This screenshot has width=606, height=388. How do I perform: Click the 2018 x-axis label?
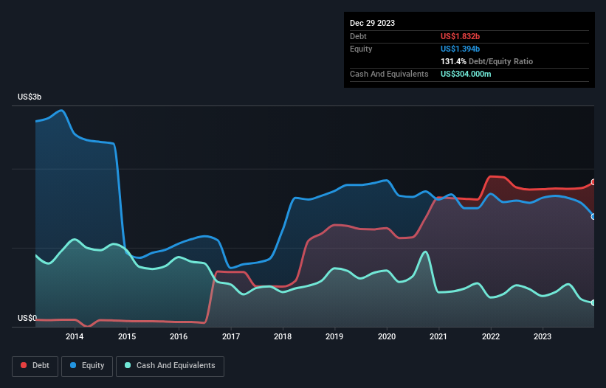(283, 336)
